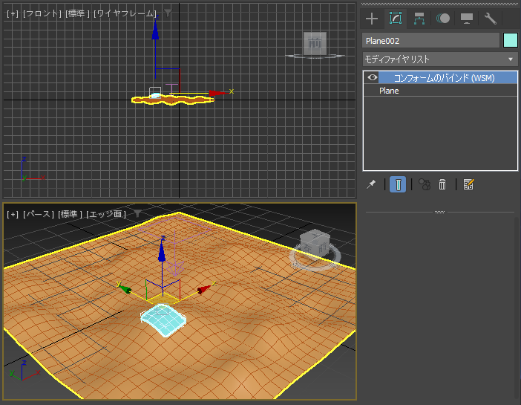The height and width of the screenshot is (405, 521).
Task: Switch to the Modify panel tab
Action: (x=396, y=19)
